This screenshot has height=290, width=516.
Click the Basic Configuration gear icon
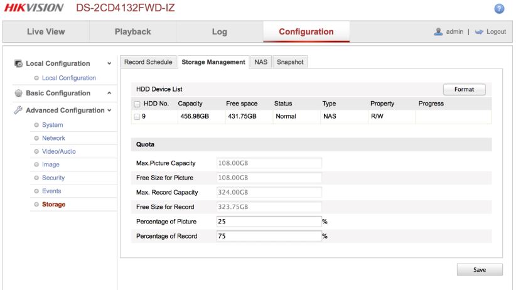19,94
